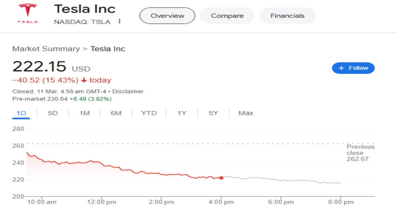Switch chart to YTD range
This screenshot has width=397, height=208.
pyautogui.click(x=149, y=113)
